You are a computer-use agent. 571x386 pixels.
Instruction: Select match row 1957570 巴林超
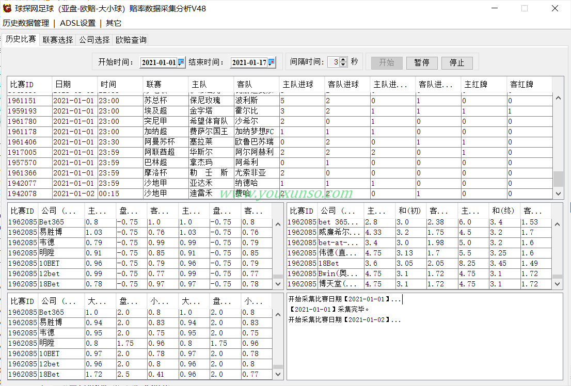[280, 163]
